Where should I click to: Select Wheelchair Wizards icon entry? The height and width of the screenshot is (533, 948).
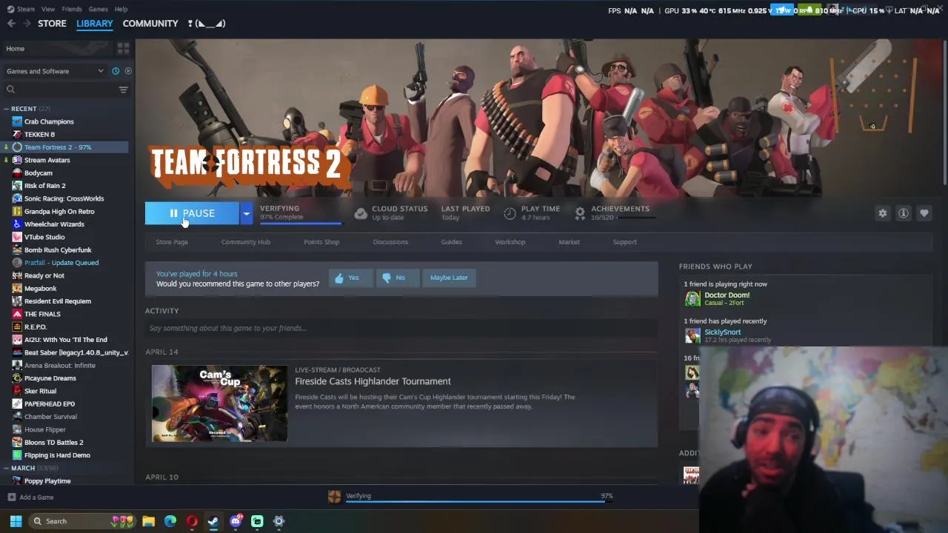(x=17, y=224)
